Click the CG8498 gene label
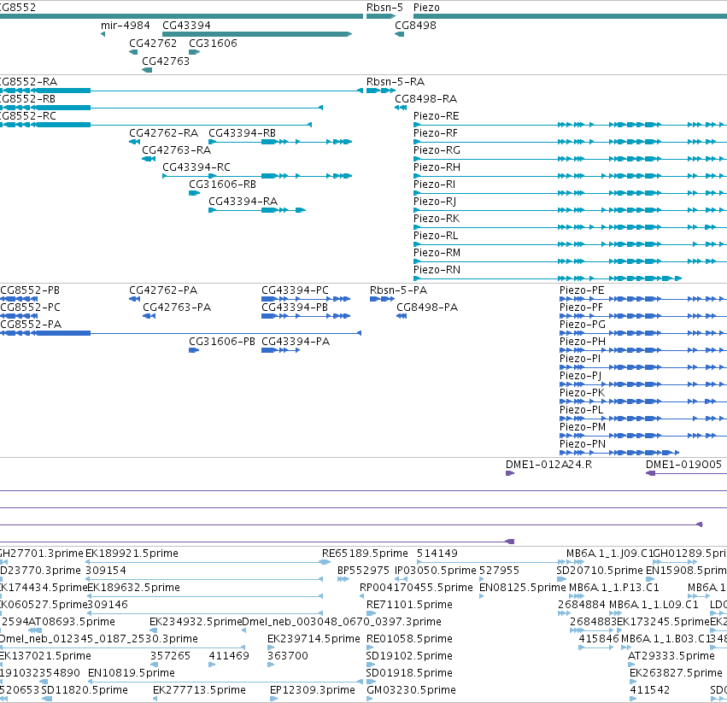Viewport: 727px width, 703px height. pyautogui.click(x=415, y=25)
